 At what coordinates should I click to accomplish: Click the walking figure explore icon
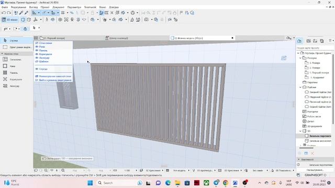pos(47,20)
